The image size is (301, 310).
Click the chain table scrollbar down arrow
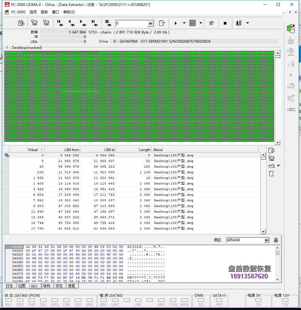[263, 232]
